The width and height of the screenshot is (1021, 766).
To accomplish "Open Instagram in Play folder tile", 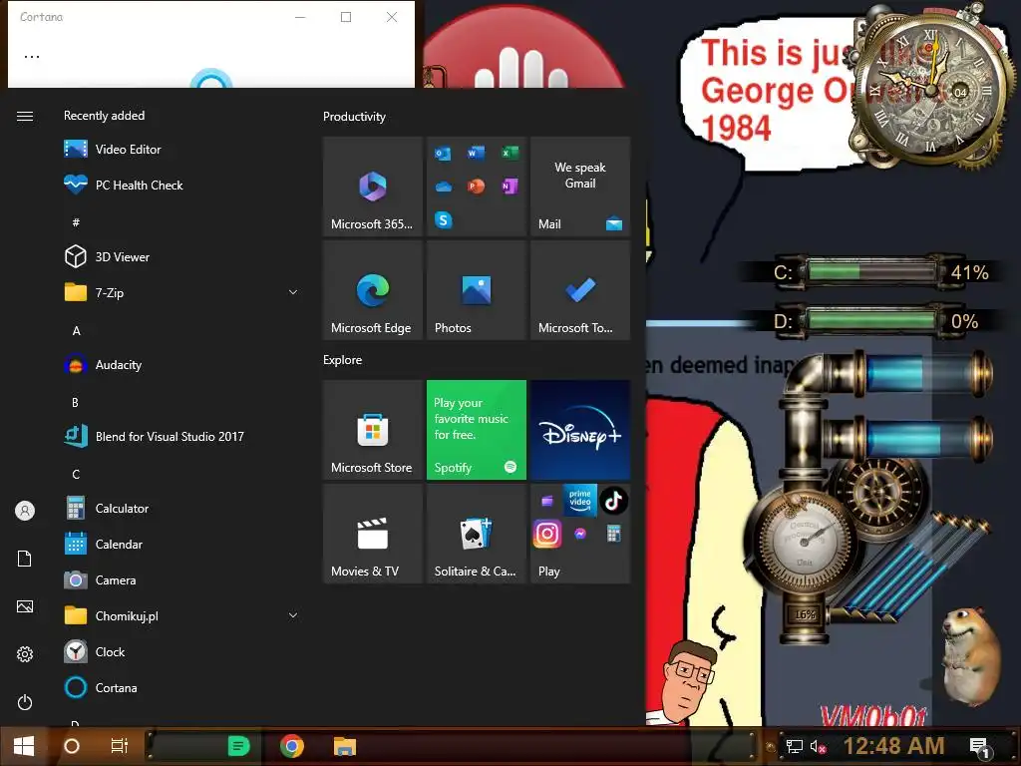I will point(547,535).
